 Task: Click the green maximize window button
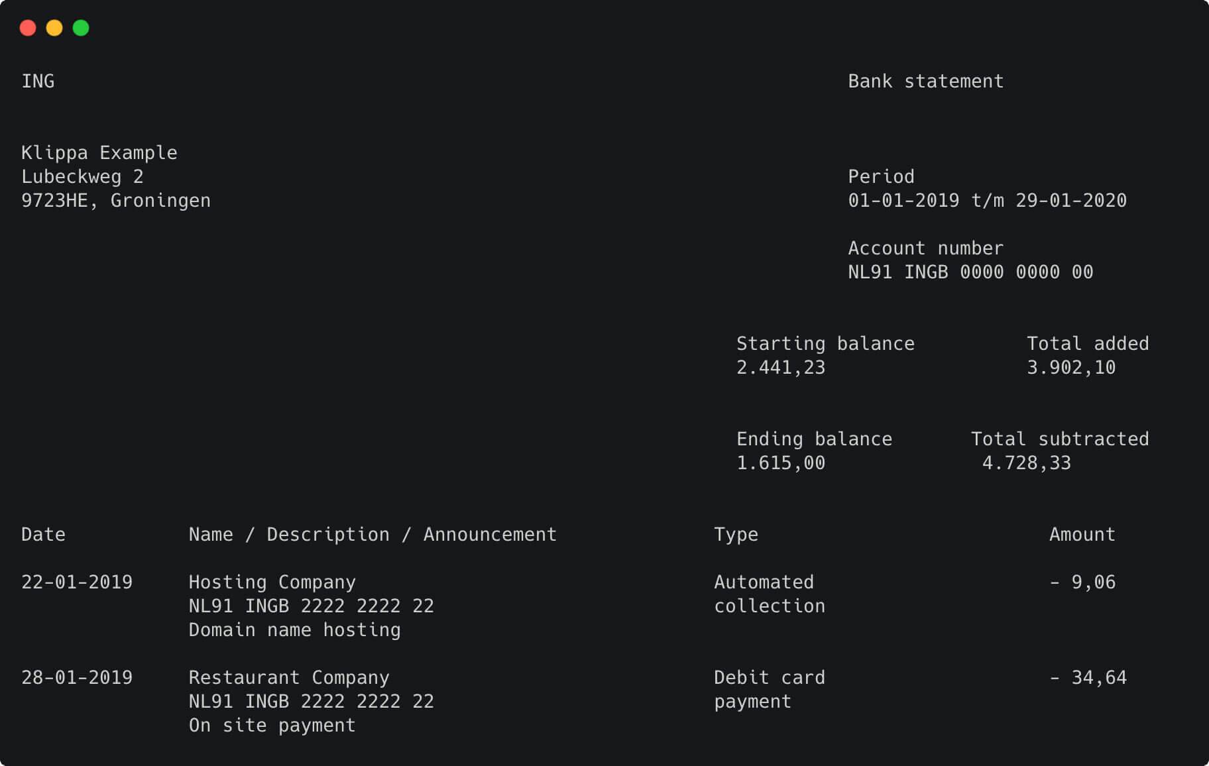pos(81,28)
